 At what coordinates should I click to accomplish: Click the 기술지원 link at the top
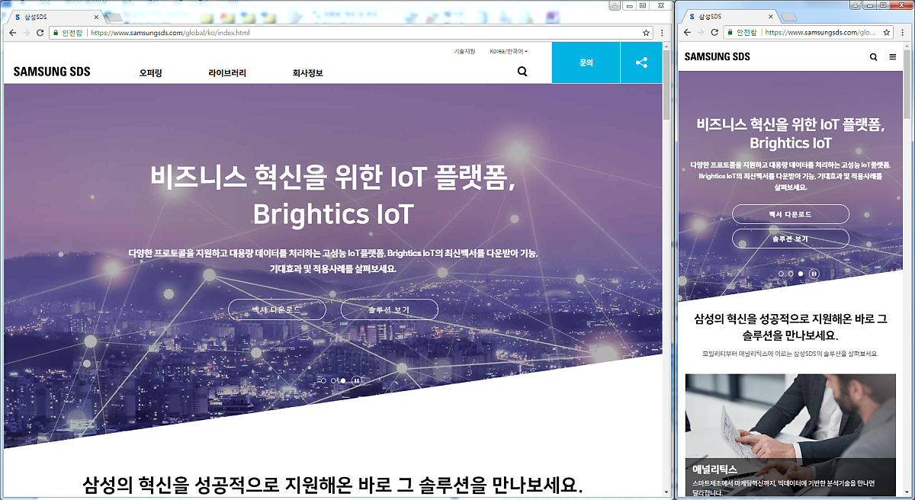click(464, 51)
